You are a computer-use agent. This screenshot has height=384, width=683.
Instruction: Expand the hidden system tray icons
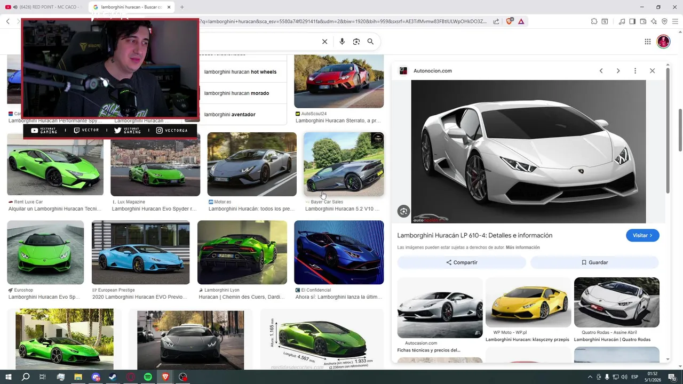coord(590,377)
